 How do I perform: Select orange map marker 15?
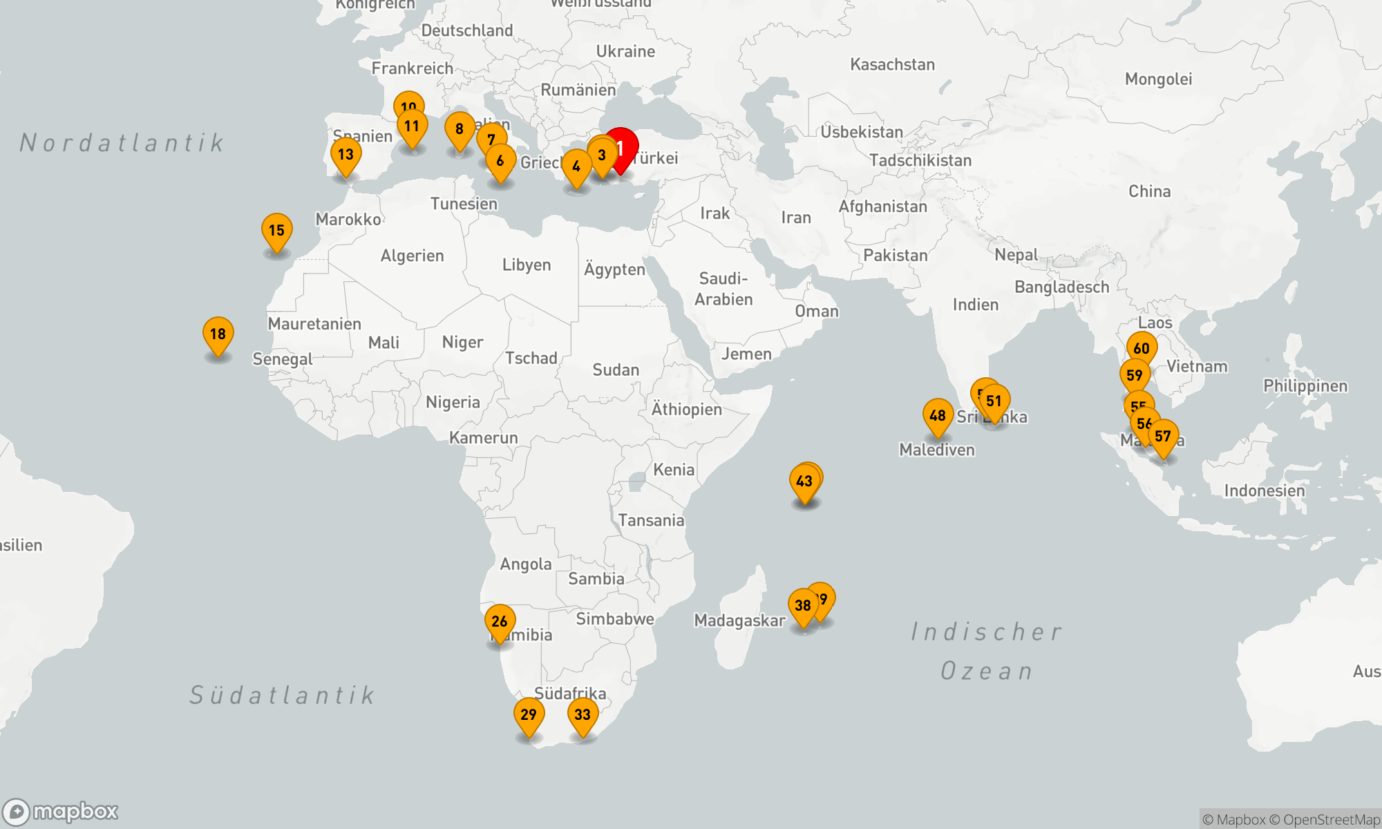click(x=276, y=230)
